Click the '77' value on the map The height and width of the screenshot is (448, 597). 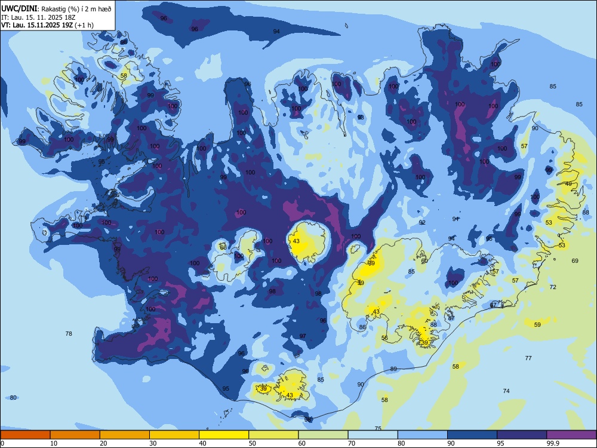coord(528,358)
